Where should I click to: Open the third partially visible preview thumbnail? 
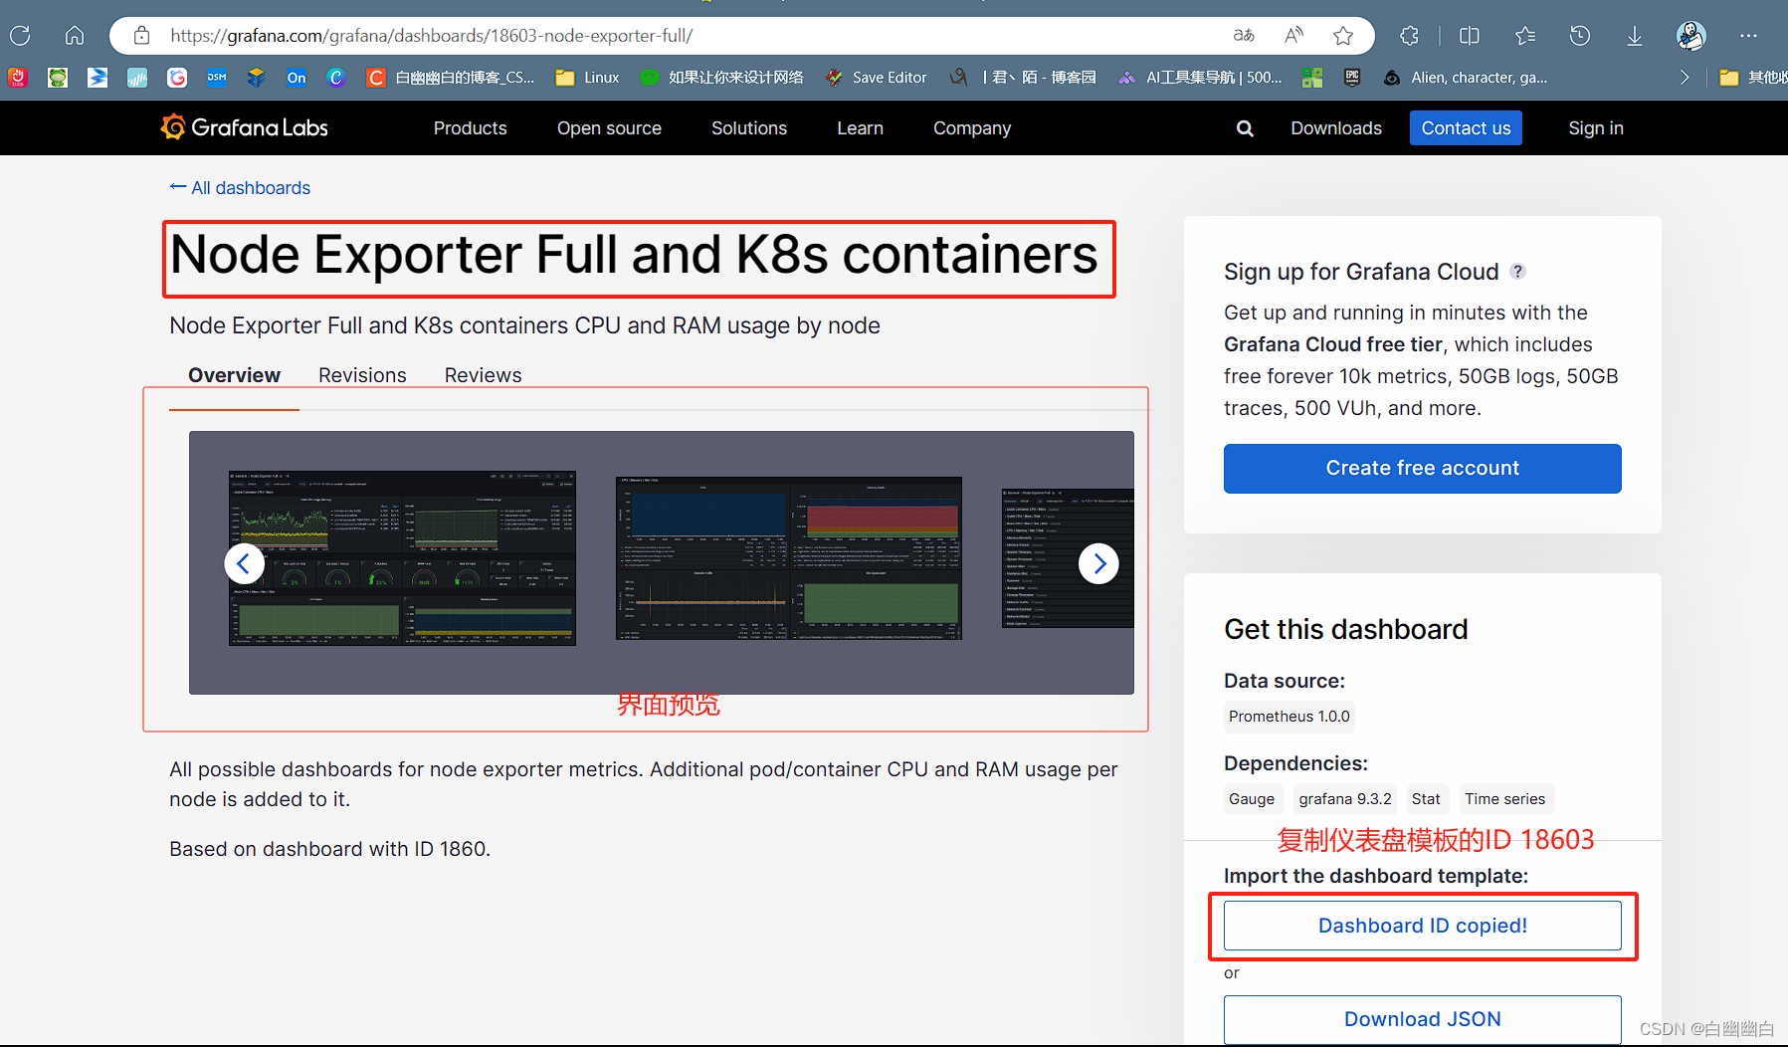(1068, 558)
